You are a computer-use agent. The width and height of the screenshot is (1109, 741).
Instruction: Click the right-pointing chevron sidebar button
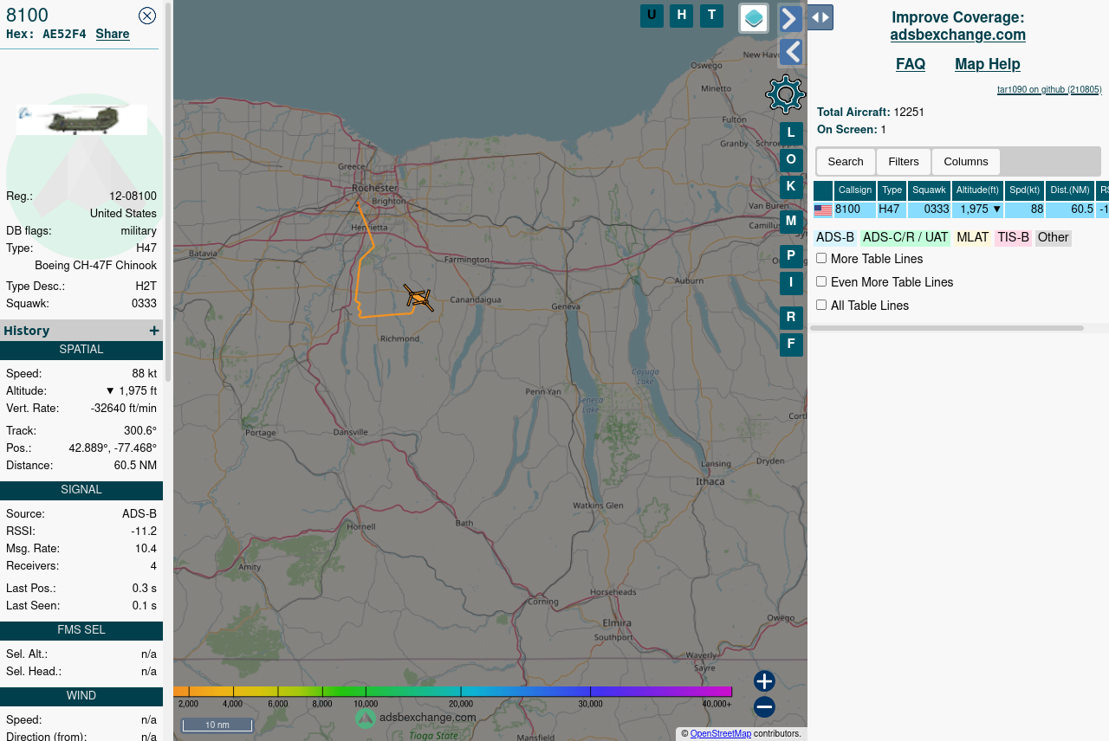pos(790,18)
